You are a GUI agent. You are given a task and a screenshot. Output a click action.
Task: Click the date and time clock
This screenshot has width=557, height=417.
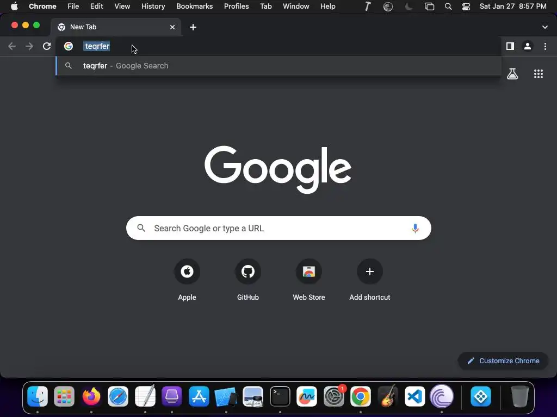(513, 7)
